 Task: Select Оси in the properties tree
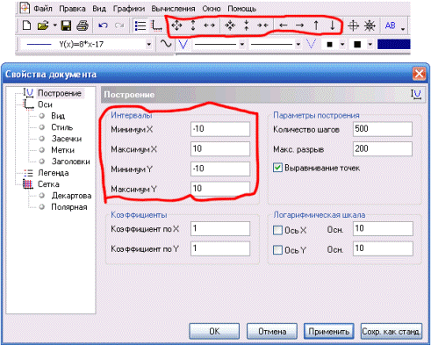pyautogui.click(x=45, y=104)
